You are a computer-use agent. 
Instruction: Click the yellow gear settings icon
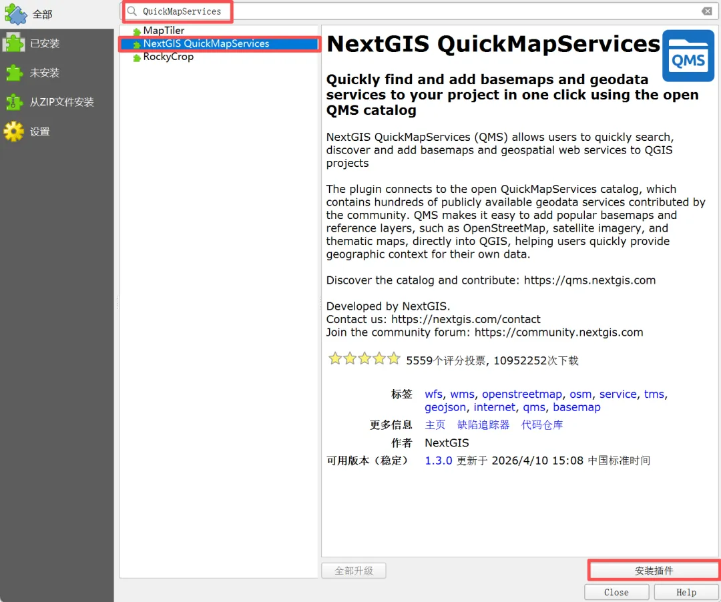pyautogui.click(x=14, y=131)
